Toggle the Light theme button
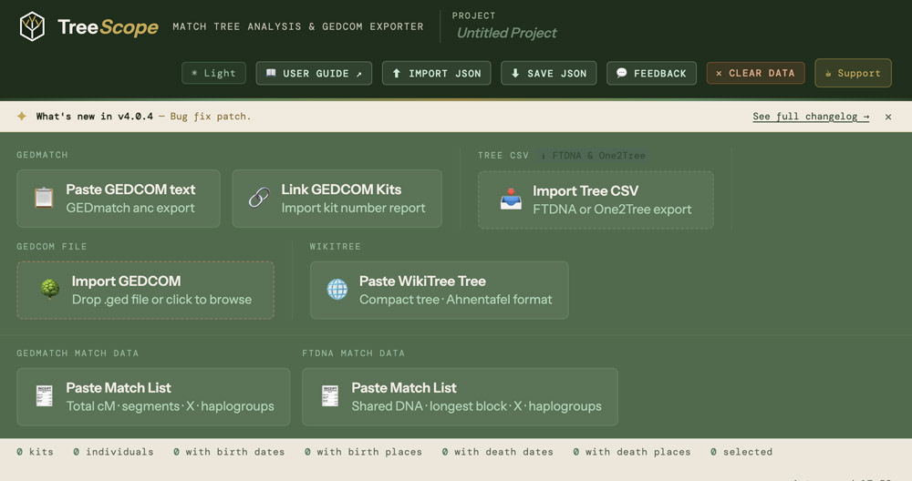This screenshot has width=912, height=481. (213, 73)
